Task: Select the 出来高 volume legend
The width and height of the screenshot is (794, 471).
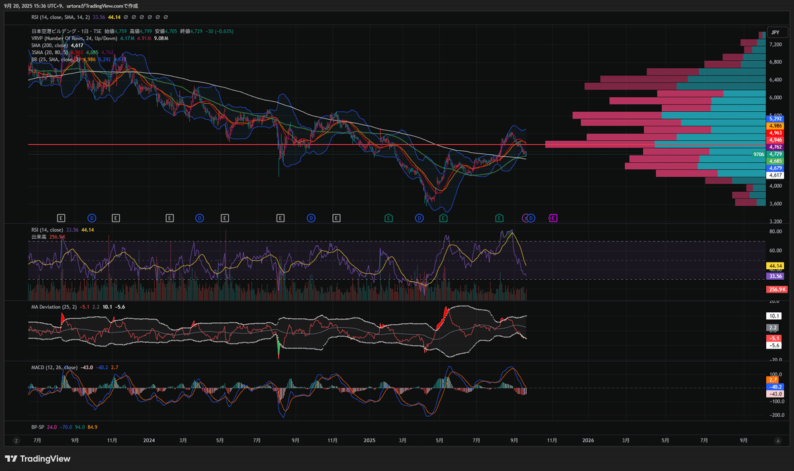Action: 39,237
